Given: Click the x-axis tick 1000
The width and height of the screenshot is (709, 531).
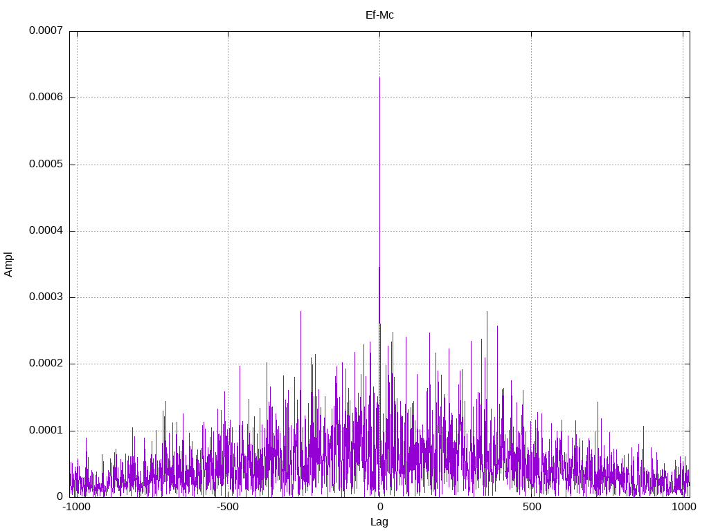Looking at the screenshot, I should (x=683, y=507).
